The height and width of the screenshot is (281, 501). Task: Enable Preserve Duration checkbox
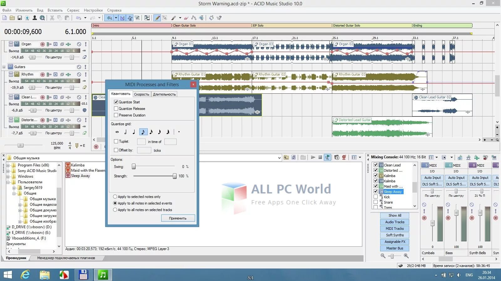pos(116,115)
